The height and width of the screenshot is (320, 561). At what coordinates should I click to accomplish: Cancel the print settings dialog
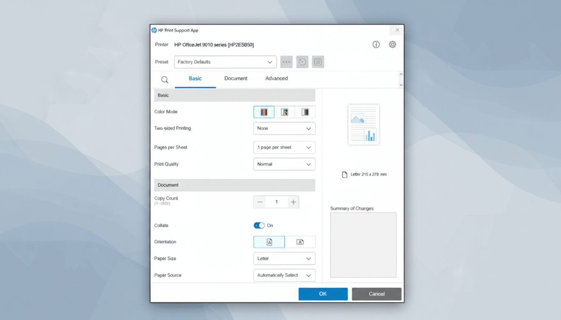coord(376,294)
